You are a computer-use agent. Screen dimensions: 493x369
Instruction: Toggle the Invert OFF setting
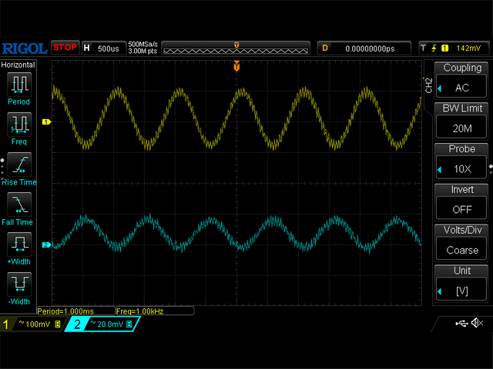(462, 201)
